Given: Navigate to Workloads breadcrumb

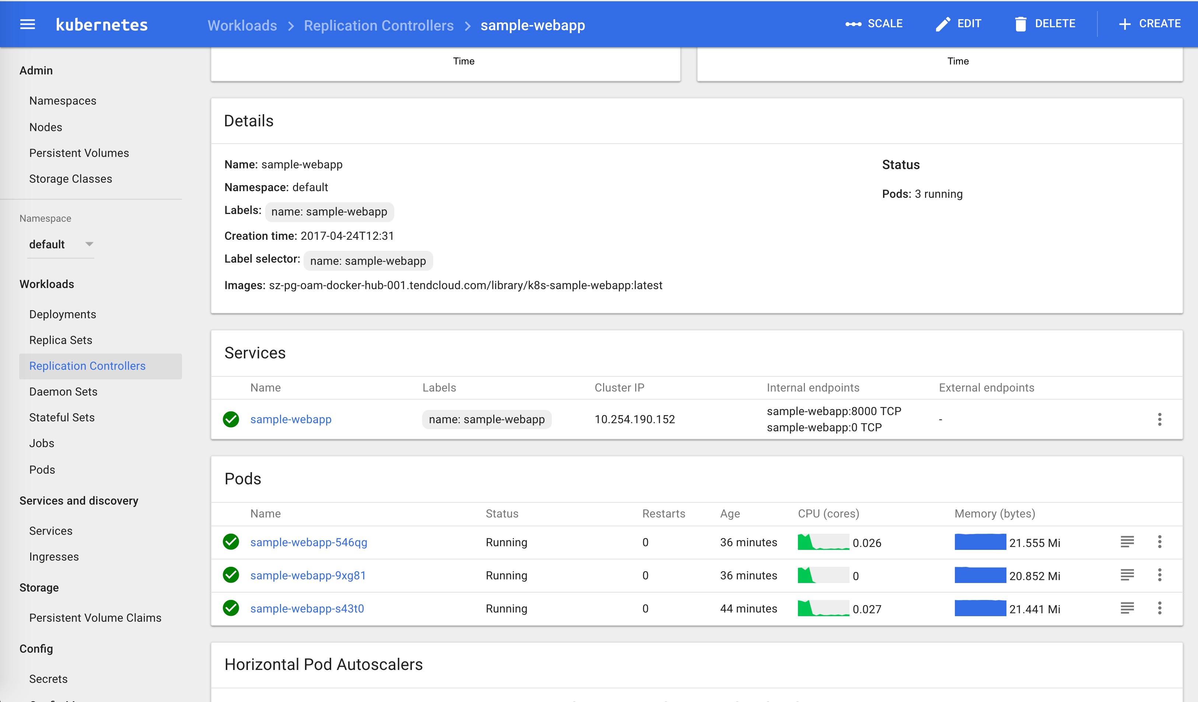Looking at the screenshot, I should pyautogui.click(x=242, y=25).
